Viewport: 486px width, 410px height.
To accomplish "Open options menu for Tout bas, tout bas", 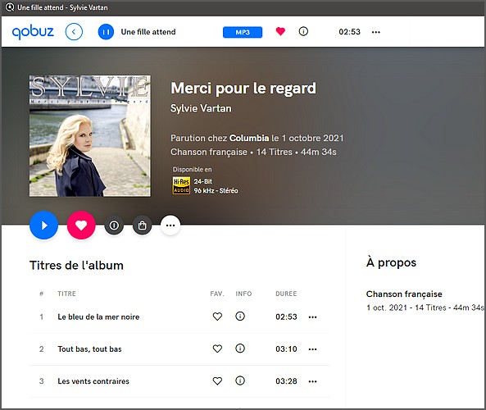I will (312, 349).
